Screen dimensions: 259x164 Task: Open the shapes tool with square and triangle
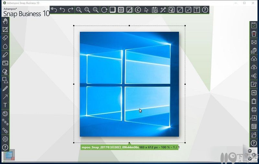click(x=5, y=80)
